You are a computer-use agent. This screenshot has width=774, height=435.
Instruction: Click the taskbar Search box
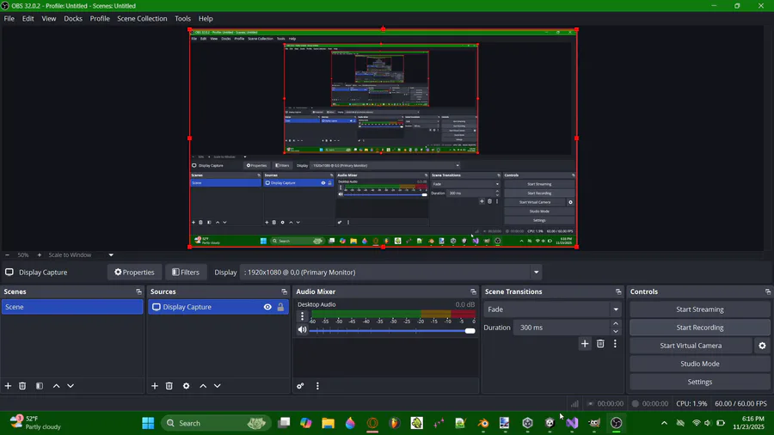[x=216, y=423]
